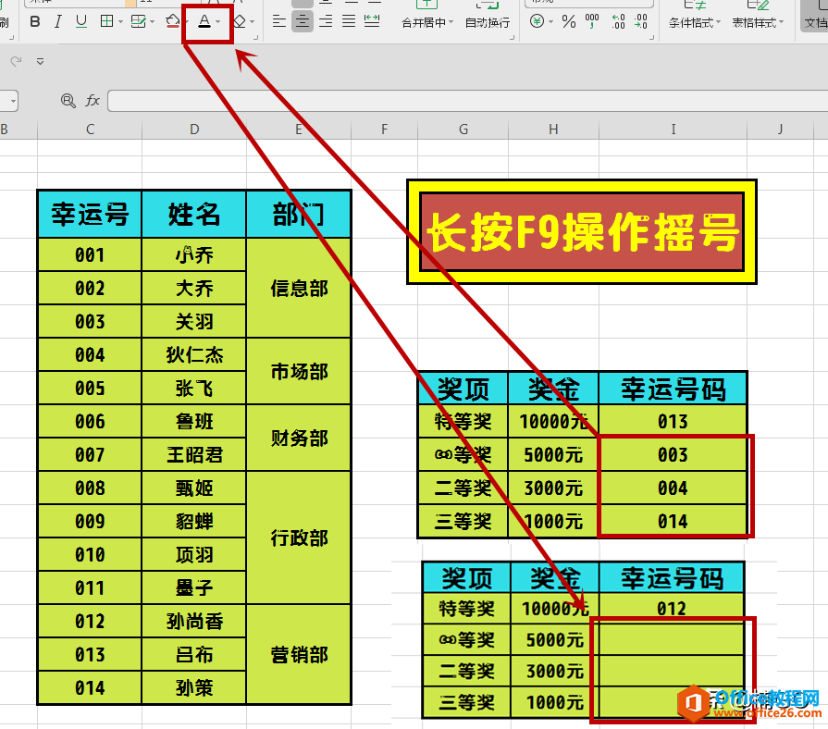
Task: Expand the clear eraser dropdown arrow
Action: click(x=252, y=22)
